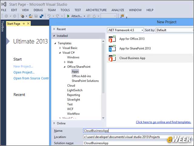
Task: Collapse the Office/SharePoint tree node
Action: coord(65,67)
